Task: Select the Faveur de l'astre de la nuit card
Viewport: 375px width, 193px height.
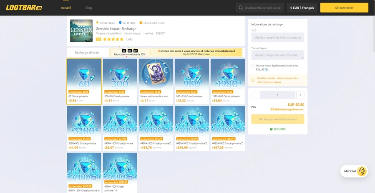Action: point(156,81)
